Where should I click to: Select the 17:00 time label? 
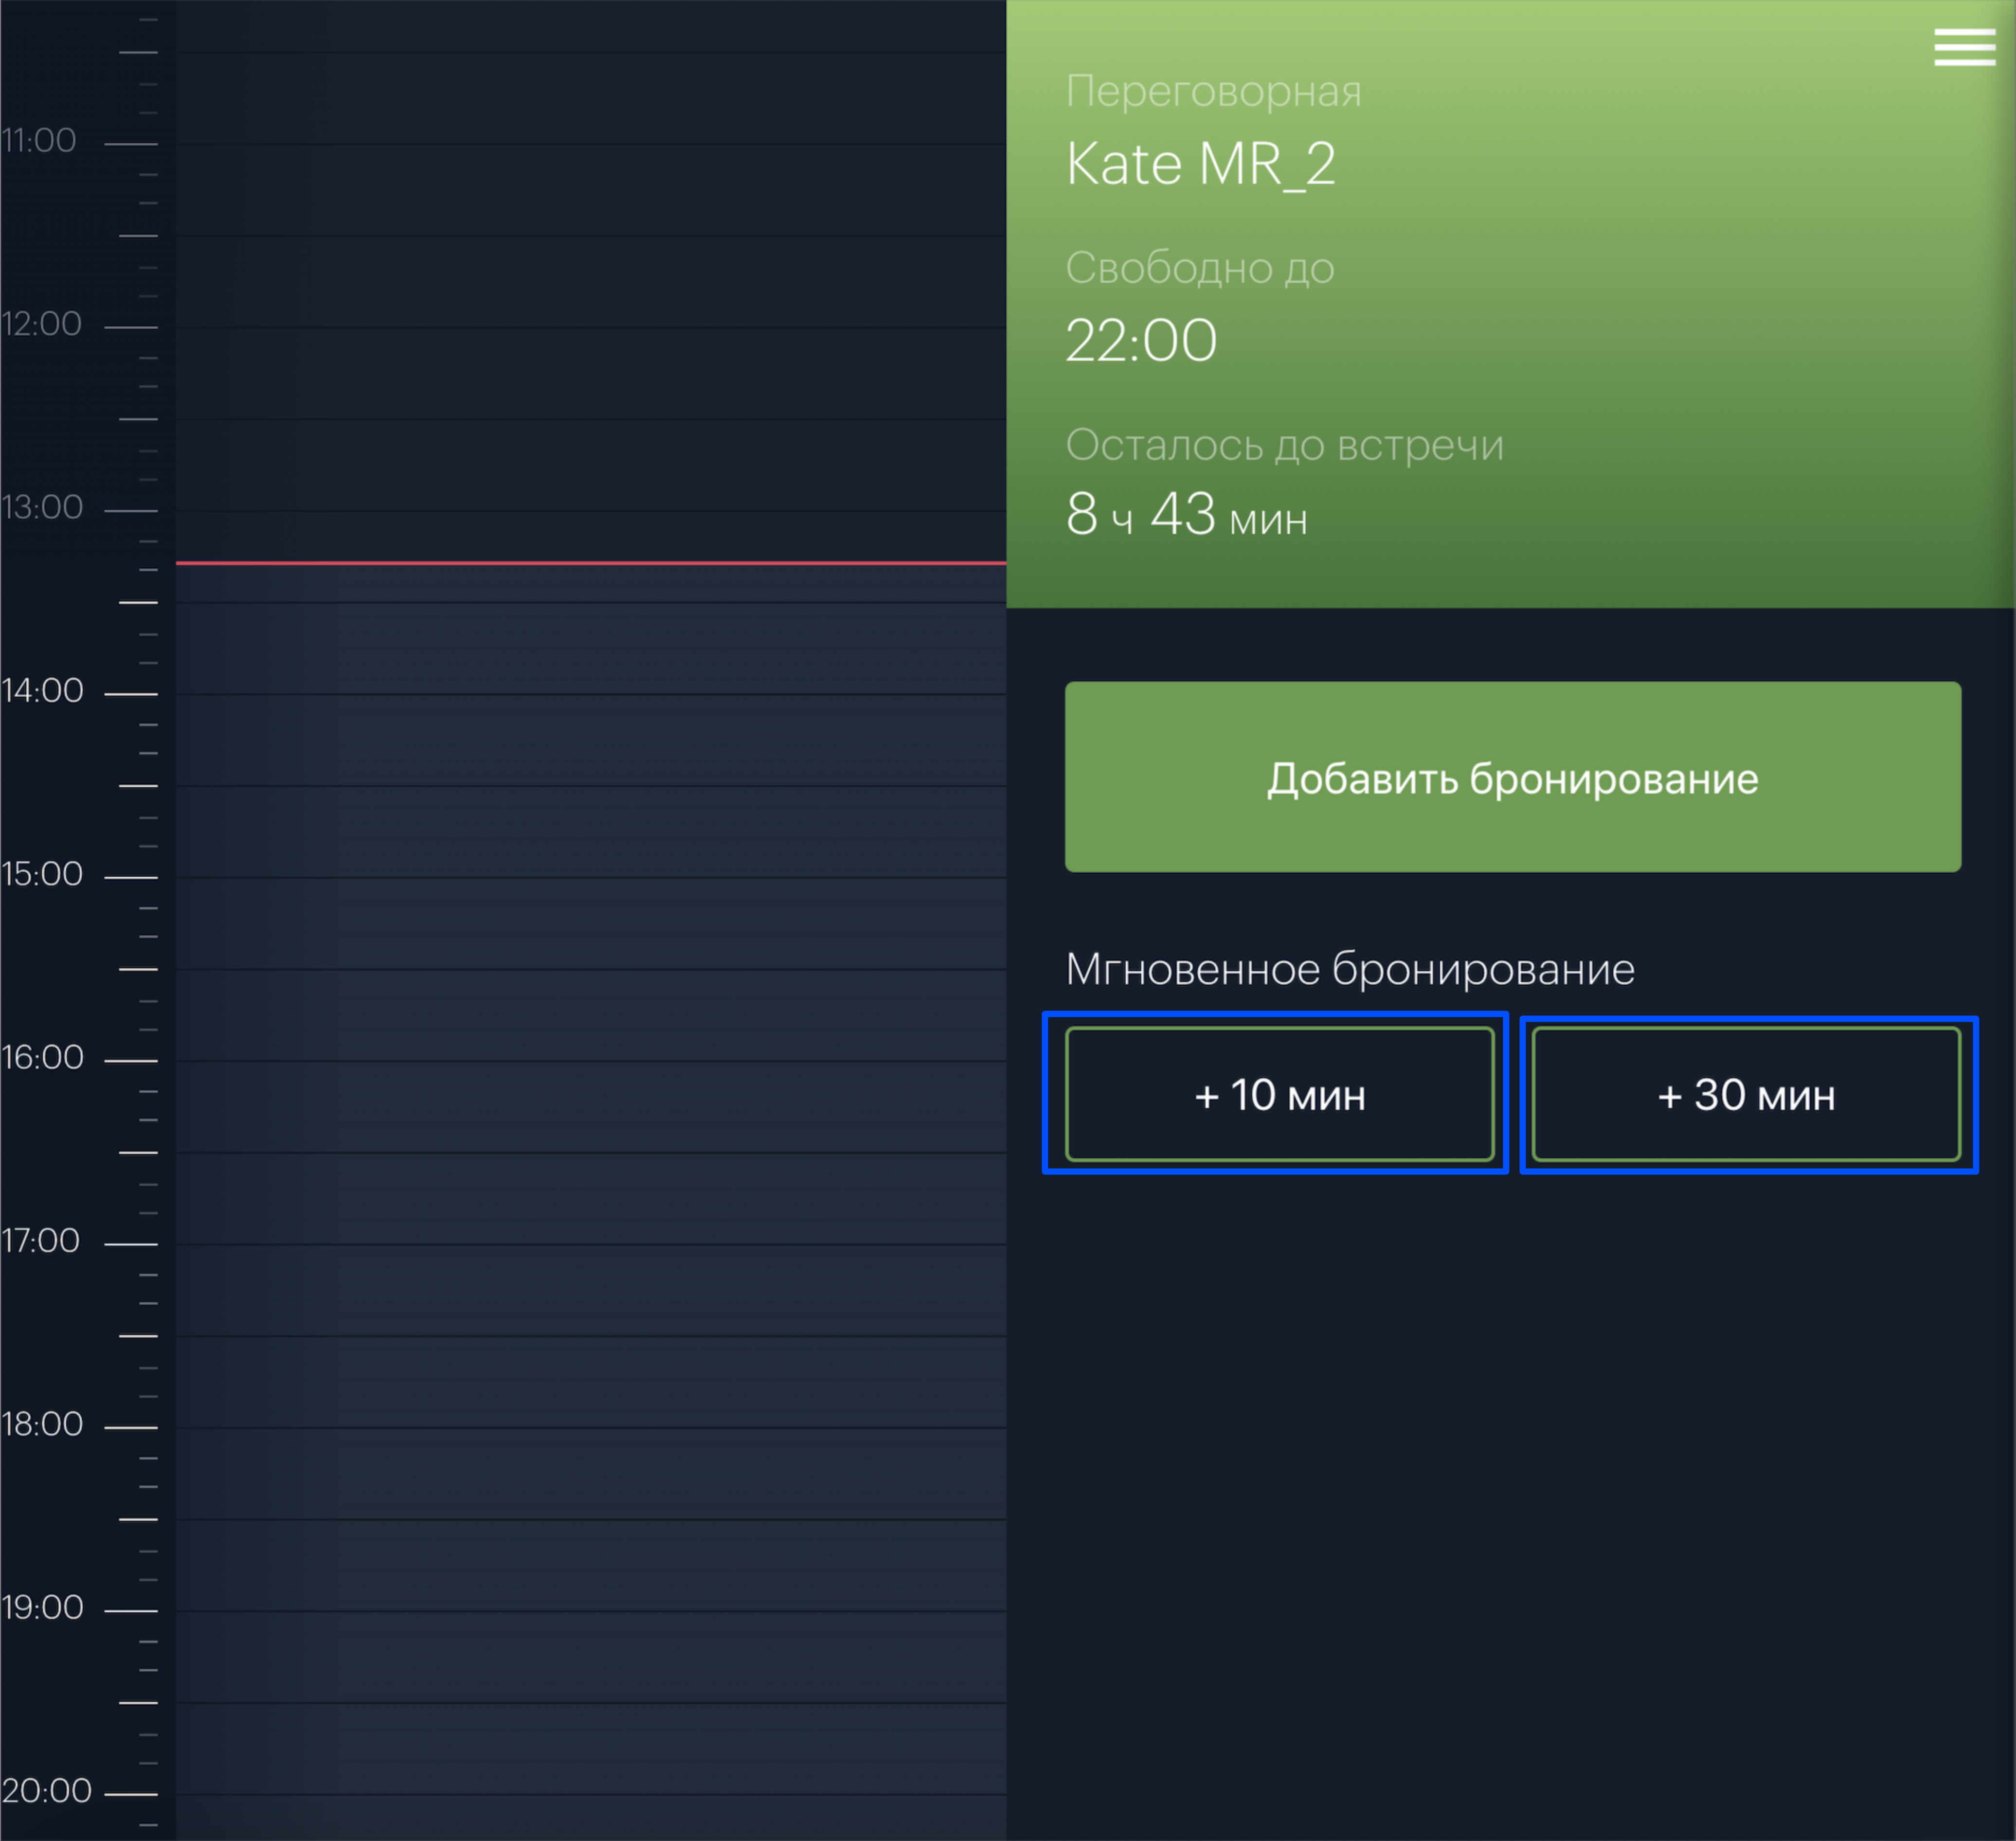coord(40,1240)
